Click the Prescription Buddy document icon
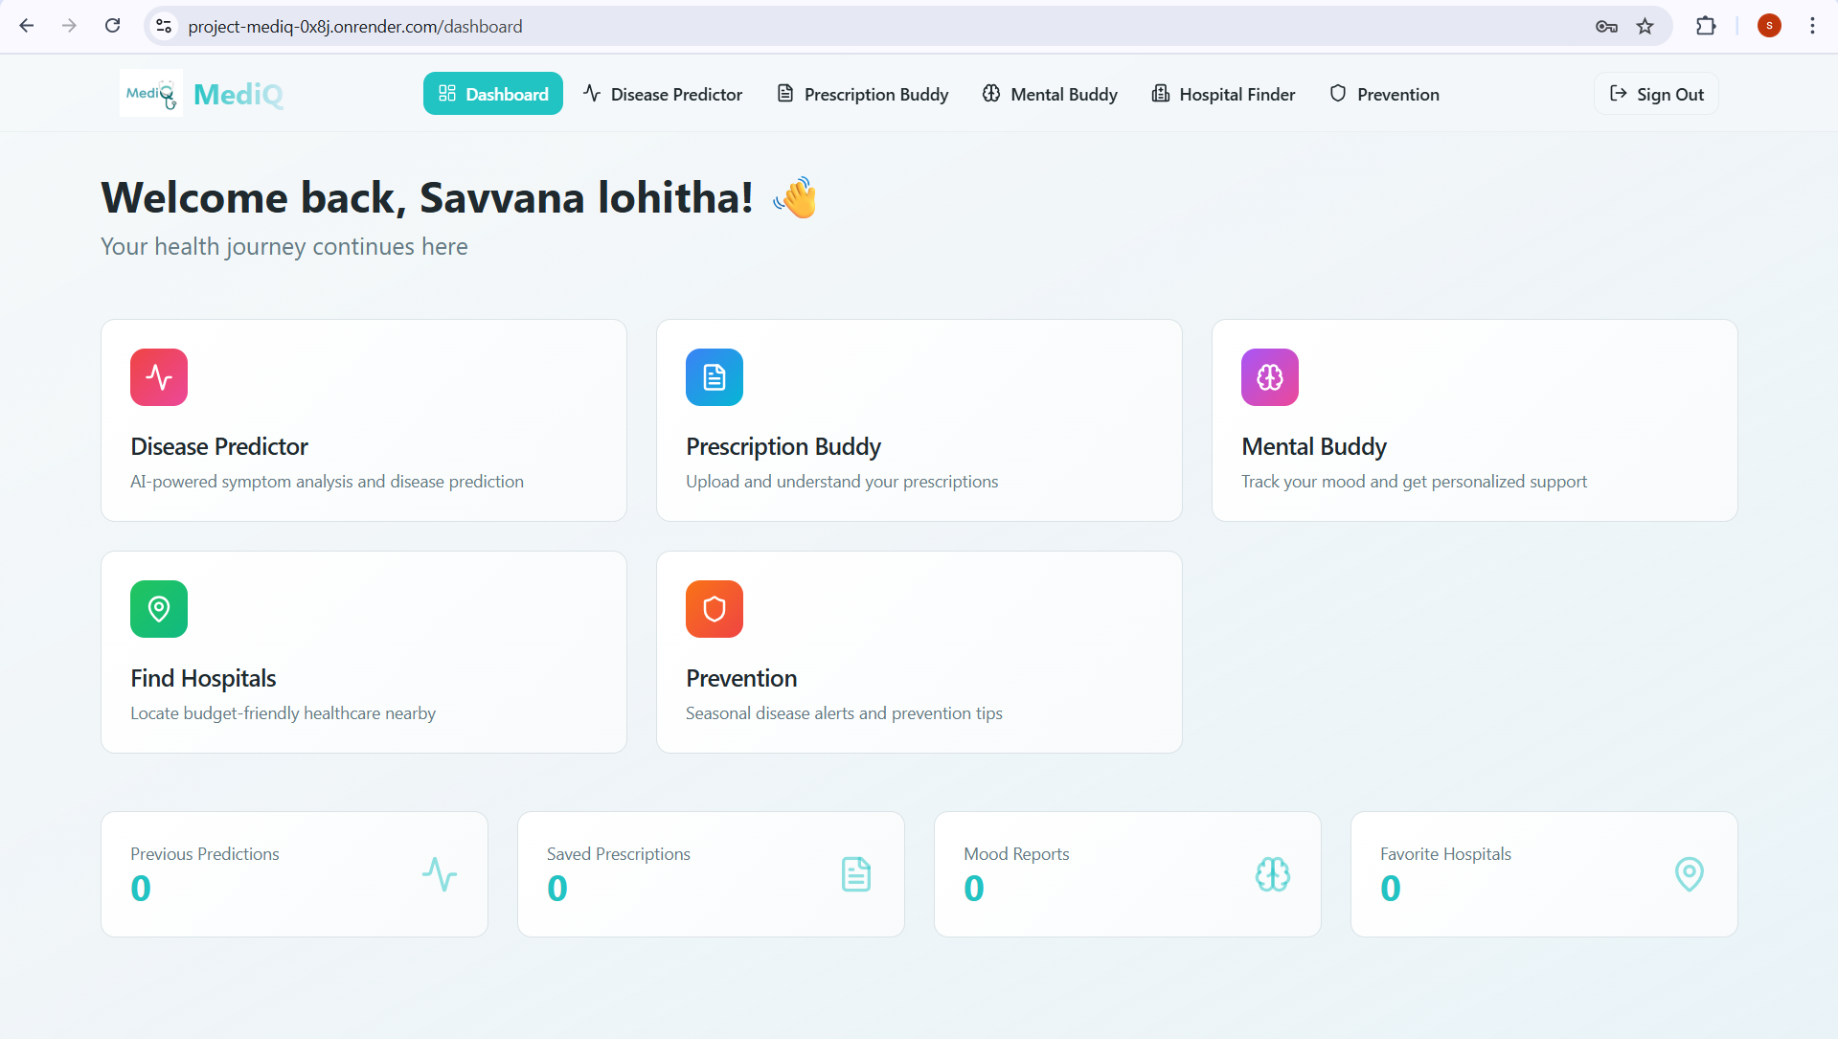The image size is (1838, 1039). pos(714,376)
